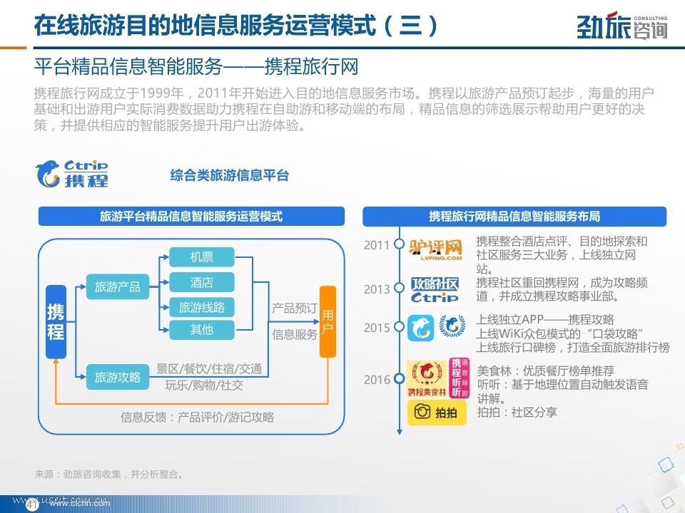Select the blue Ctrip dolphin app icon
Viewport: 685px width, 513px height.
421,328
